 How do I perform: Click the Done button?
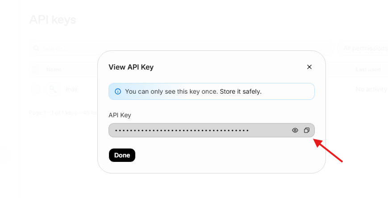122,155
